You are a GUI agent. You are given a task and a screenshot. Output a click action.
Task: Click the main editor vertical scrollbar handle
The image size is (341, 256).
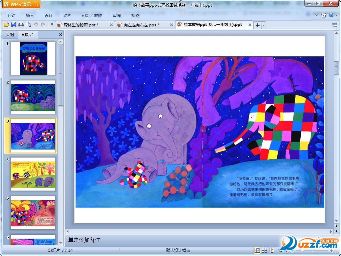[x=336, y=68]
